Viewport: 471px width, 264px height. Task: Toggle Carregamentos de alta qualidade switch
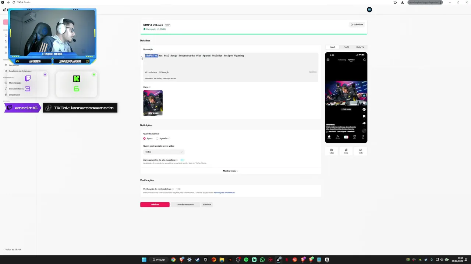182,160
